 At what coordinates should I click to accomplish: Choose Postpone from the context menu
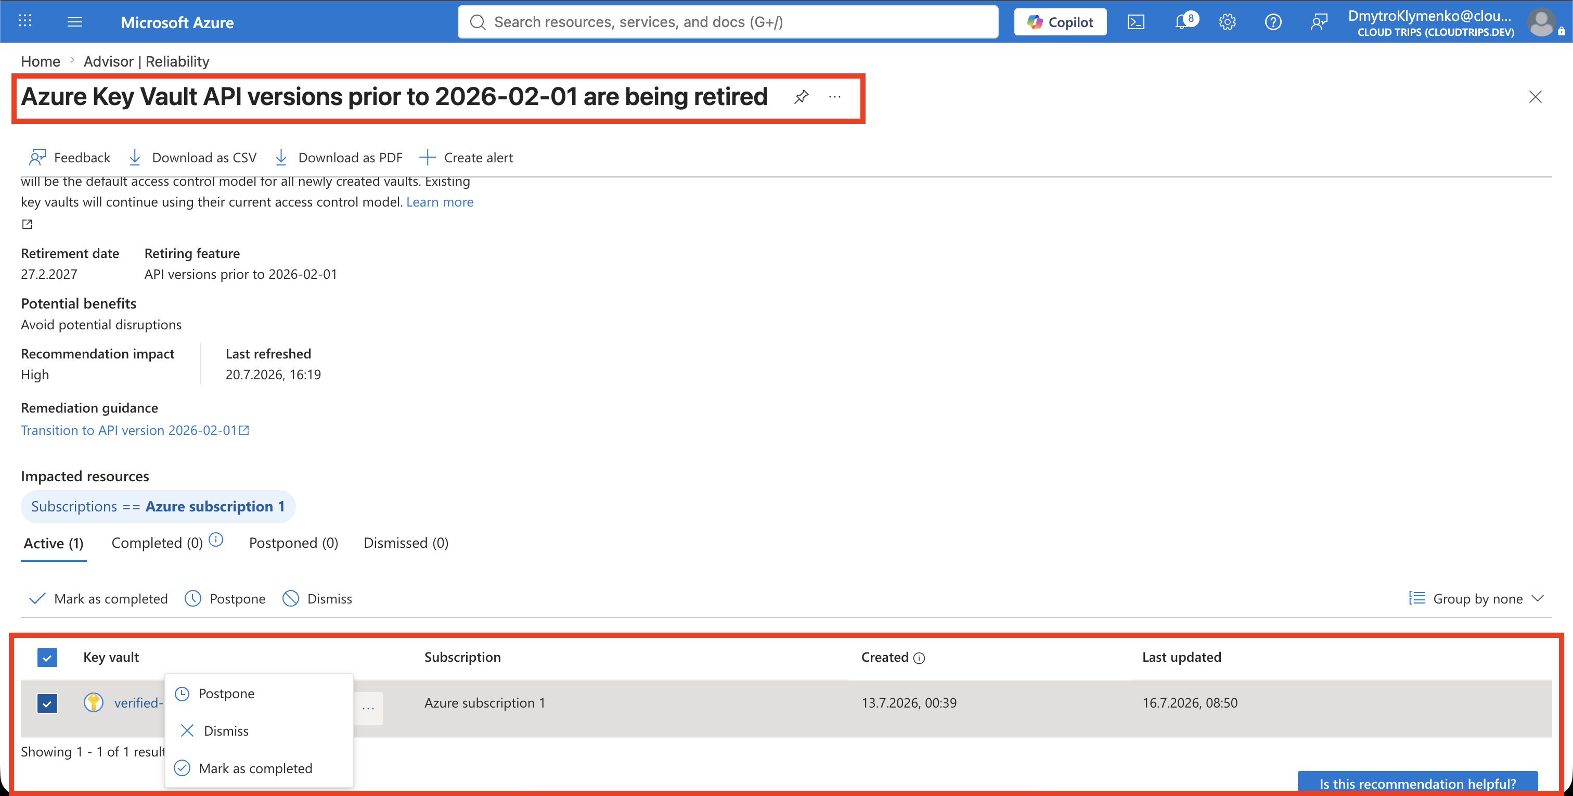(259, 694)
